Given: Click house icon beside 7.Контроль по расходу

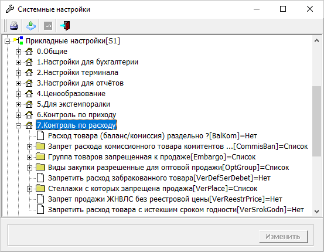Looking at the screenshot, I should (x=29, y=125).
